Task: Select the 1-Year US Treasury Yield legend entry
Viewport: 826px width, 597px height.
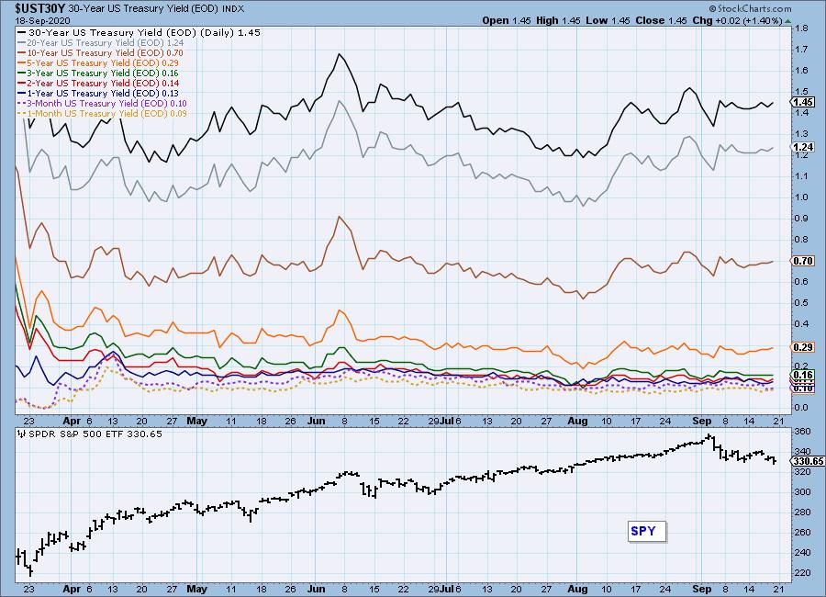Action: coord(98,93)
